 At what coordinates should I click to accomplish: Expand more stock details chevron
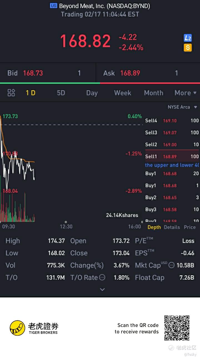(x=102, y=290)
